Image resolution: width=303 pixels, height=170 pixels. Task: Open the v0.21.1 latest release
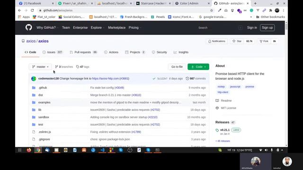225,130
